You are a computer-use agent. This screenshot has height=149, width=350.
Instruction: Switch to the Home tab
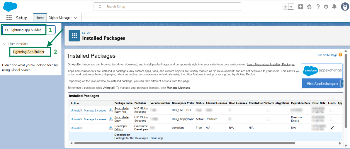(x=40, y=18)
